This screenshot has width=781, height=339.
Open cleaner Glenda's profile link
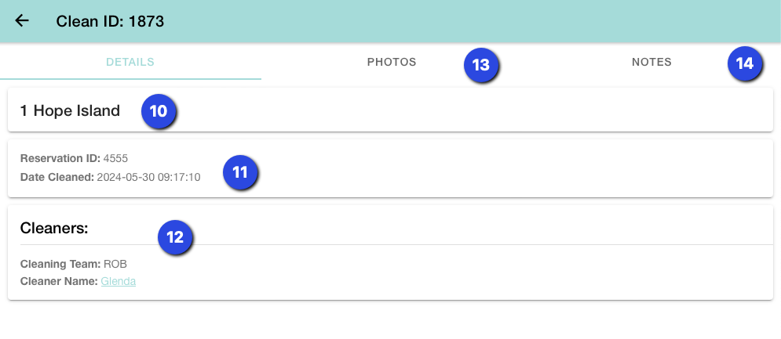[119, 281]
